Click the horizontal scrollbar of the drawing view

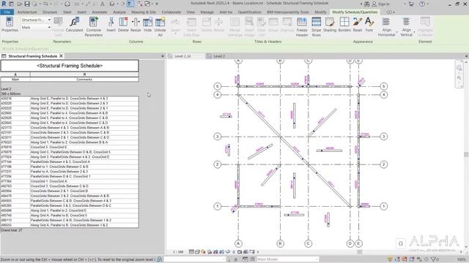(x=360, y=252)
